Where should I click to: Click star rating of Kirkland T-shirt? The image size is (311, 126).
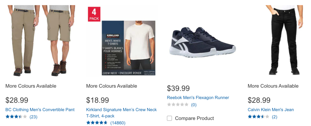pos(97,123)
